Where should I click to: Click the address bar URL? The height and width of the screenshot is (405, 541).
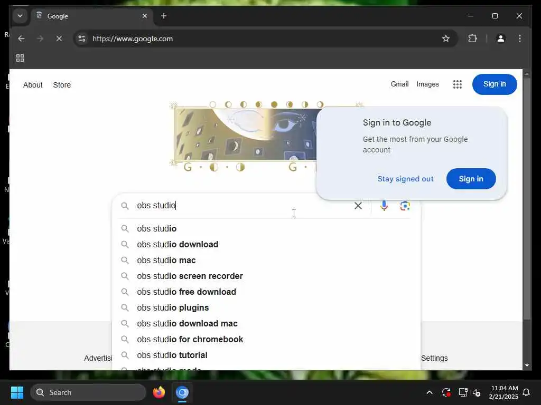[x=133, y=38]
